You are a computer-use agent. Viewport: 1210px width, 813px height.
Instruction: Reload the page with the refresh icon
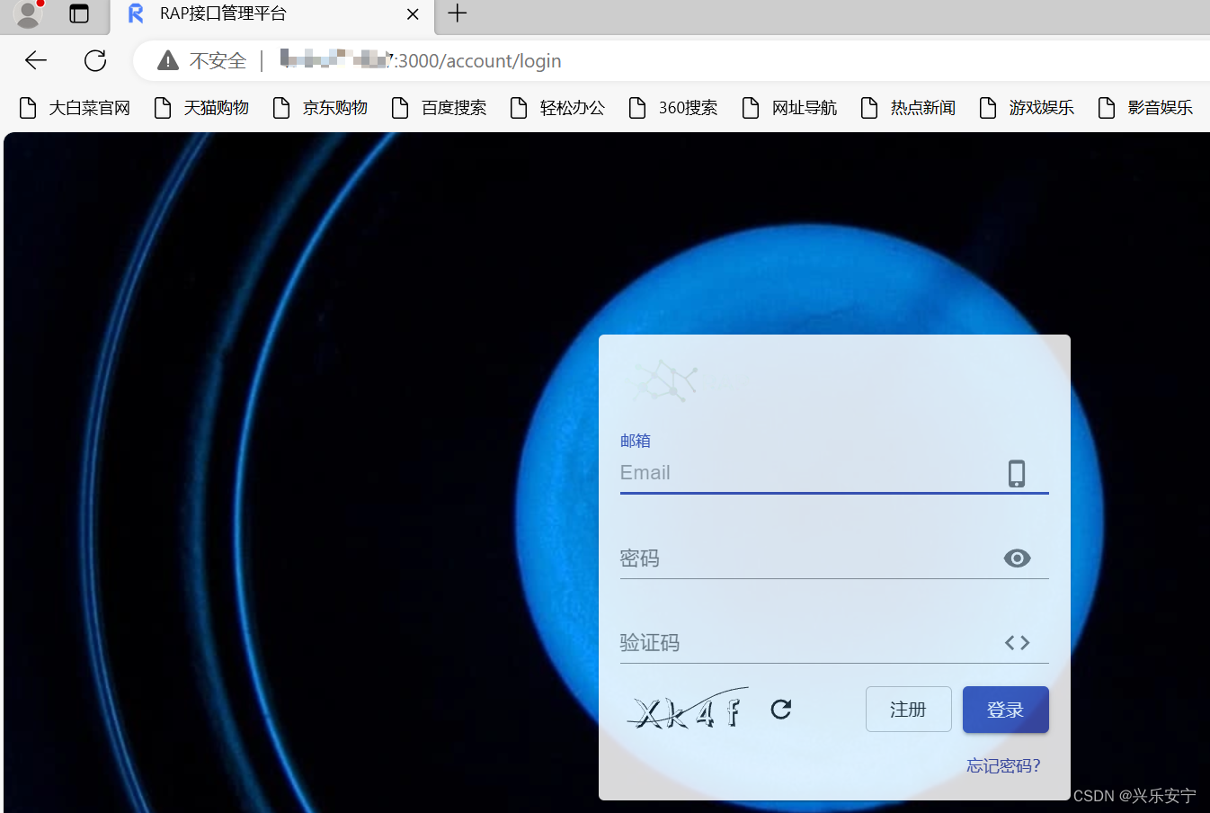tap(95, 60)
